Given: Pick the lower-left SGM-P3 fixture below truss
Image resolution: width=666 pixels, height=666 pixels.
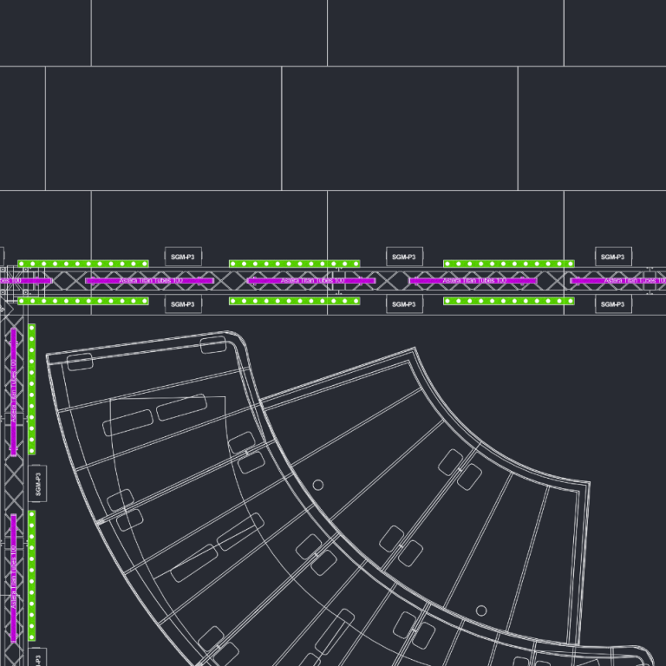Looking at the screenshot, I should (183, 304).
